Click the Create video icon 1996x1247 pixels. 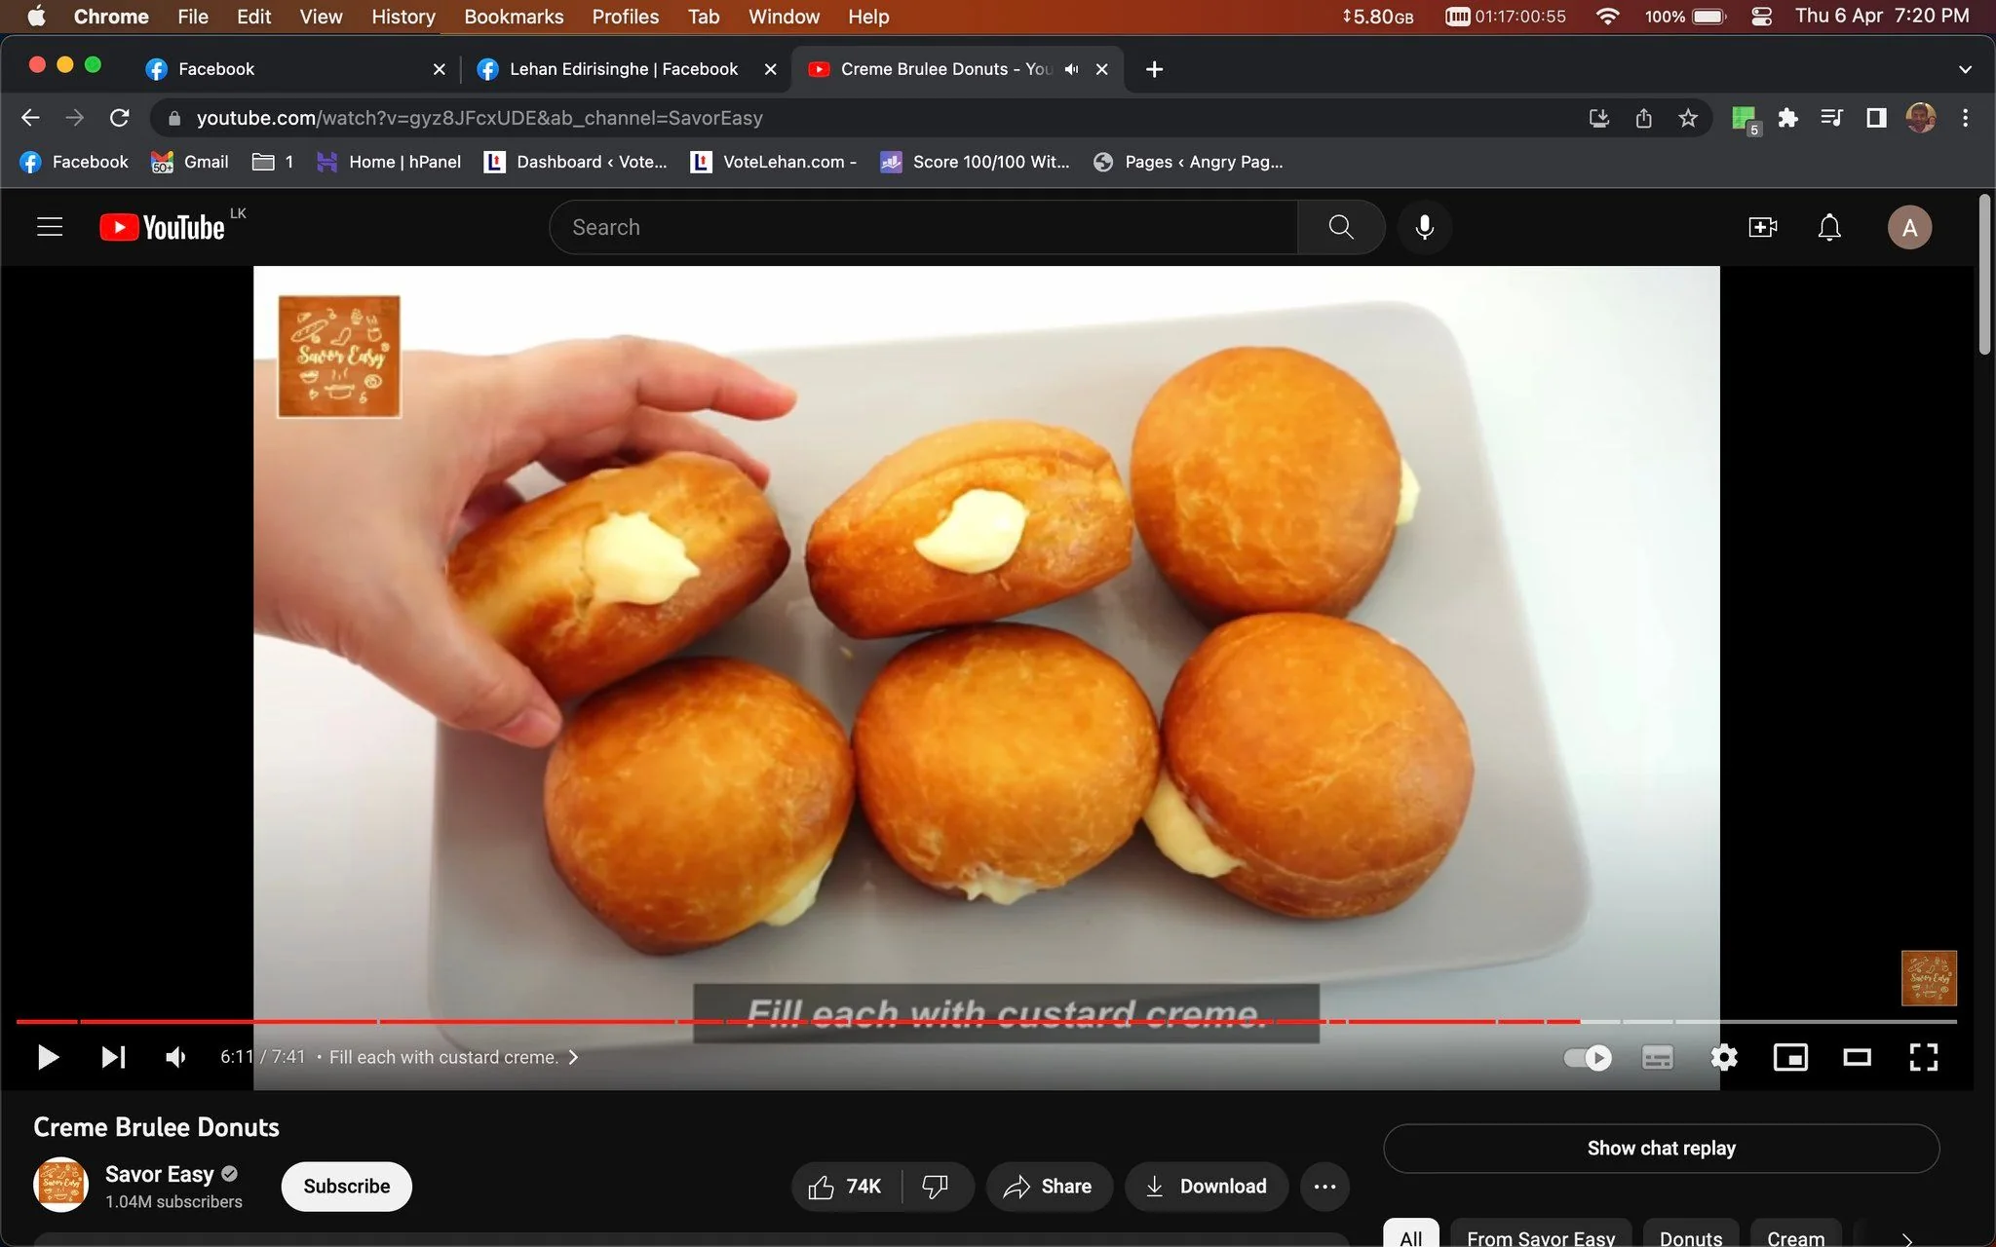pyautogui.click(x=1762, y=227)
